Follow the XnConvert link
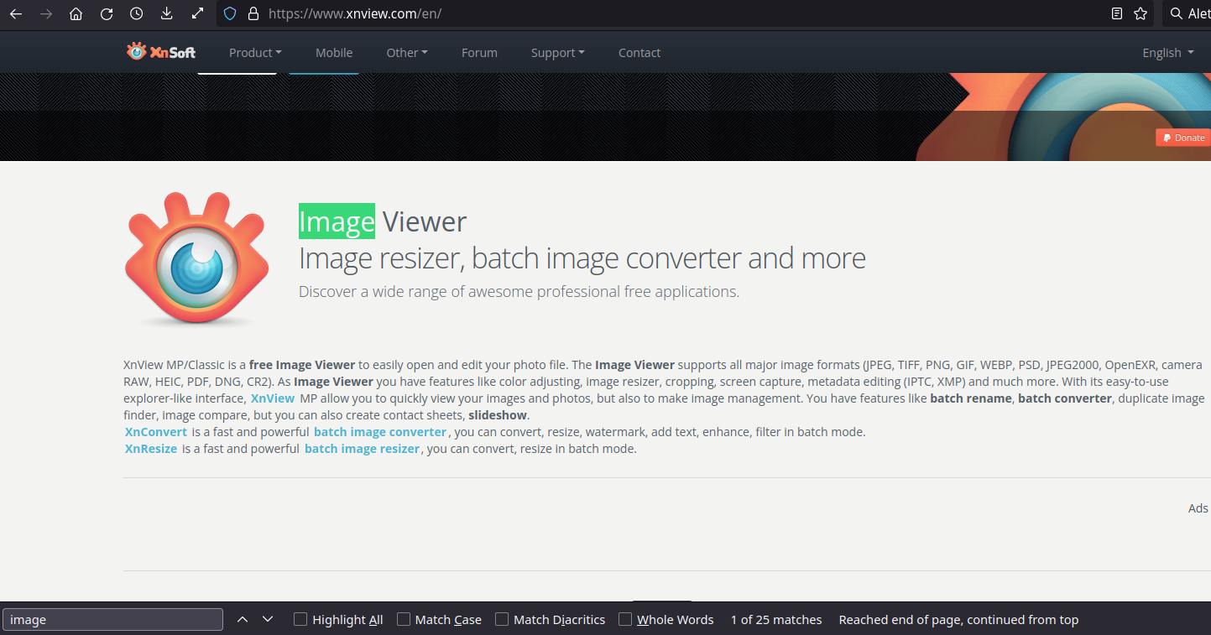The image size is (1211, 635). pyautogui.click(x=156, y=432)
